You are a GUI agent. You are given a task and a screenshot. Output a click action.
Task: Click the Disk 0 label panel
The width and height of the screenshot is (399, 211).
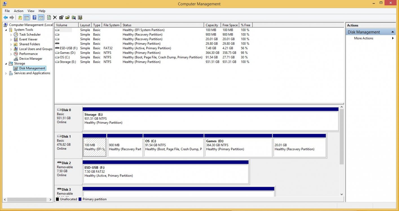(x=68, y=119)
